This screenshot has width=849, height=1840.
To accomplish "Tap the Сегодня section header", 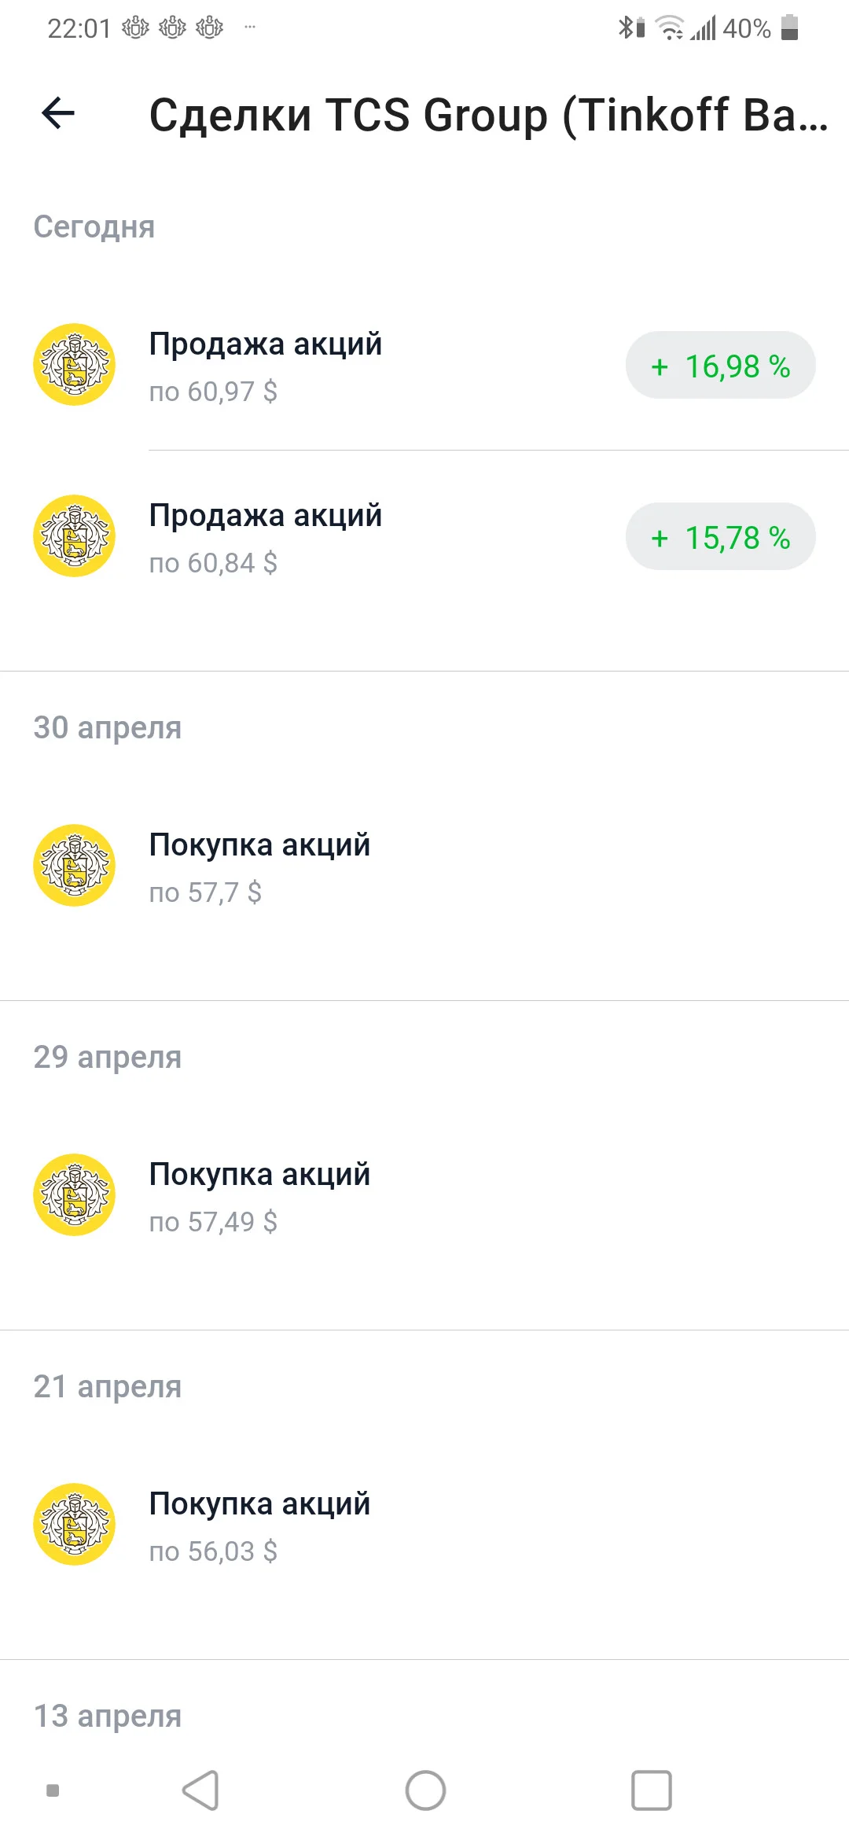I will (94, 227).
